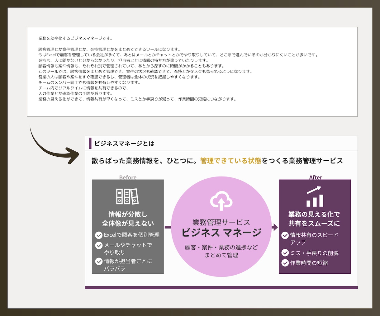The image size is (380, 316).
Task: Click the text まとめて管理 in circle
Action: click(221, 255)
